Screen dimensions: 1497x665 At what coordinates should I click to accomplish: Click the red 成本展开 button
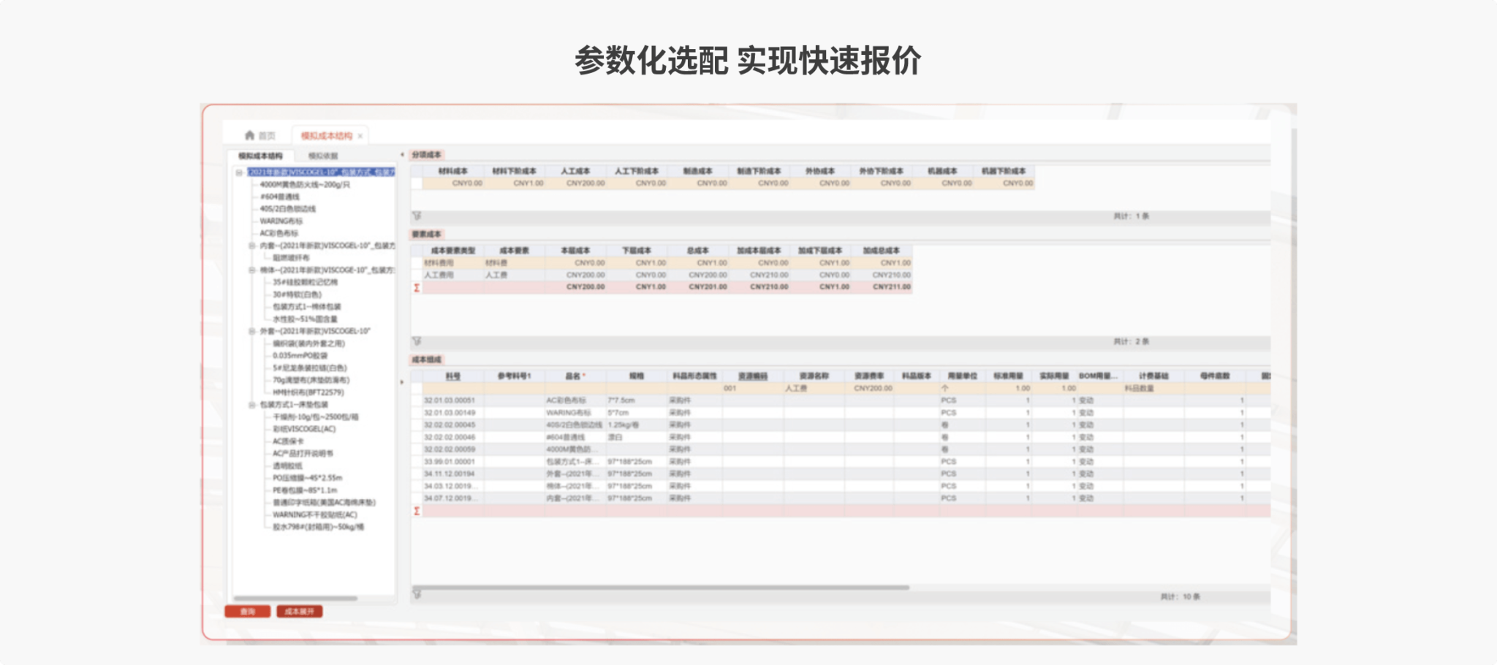coord(299,612)
